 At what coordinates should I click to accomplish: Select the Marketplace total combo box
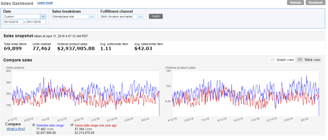[x=73, y=17]
